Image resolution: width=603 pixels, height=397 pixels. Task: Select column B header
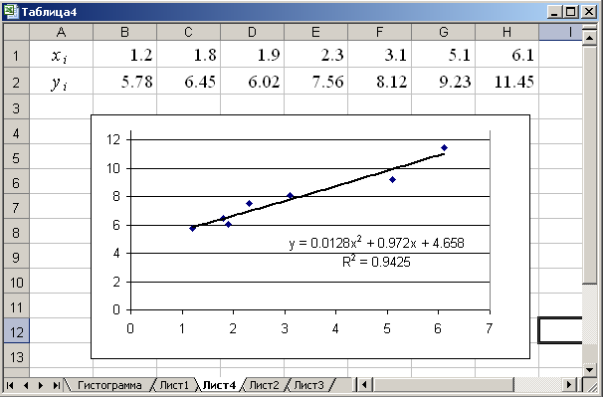point(124,32)
